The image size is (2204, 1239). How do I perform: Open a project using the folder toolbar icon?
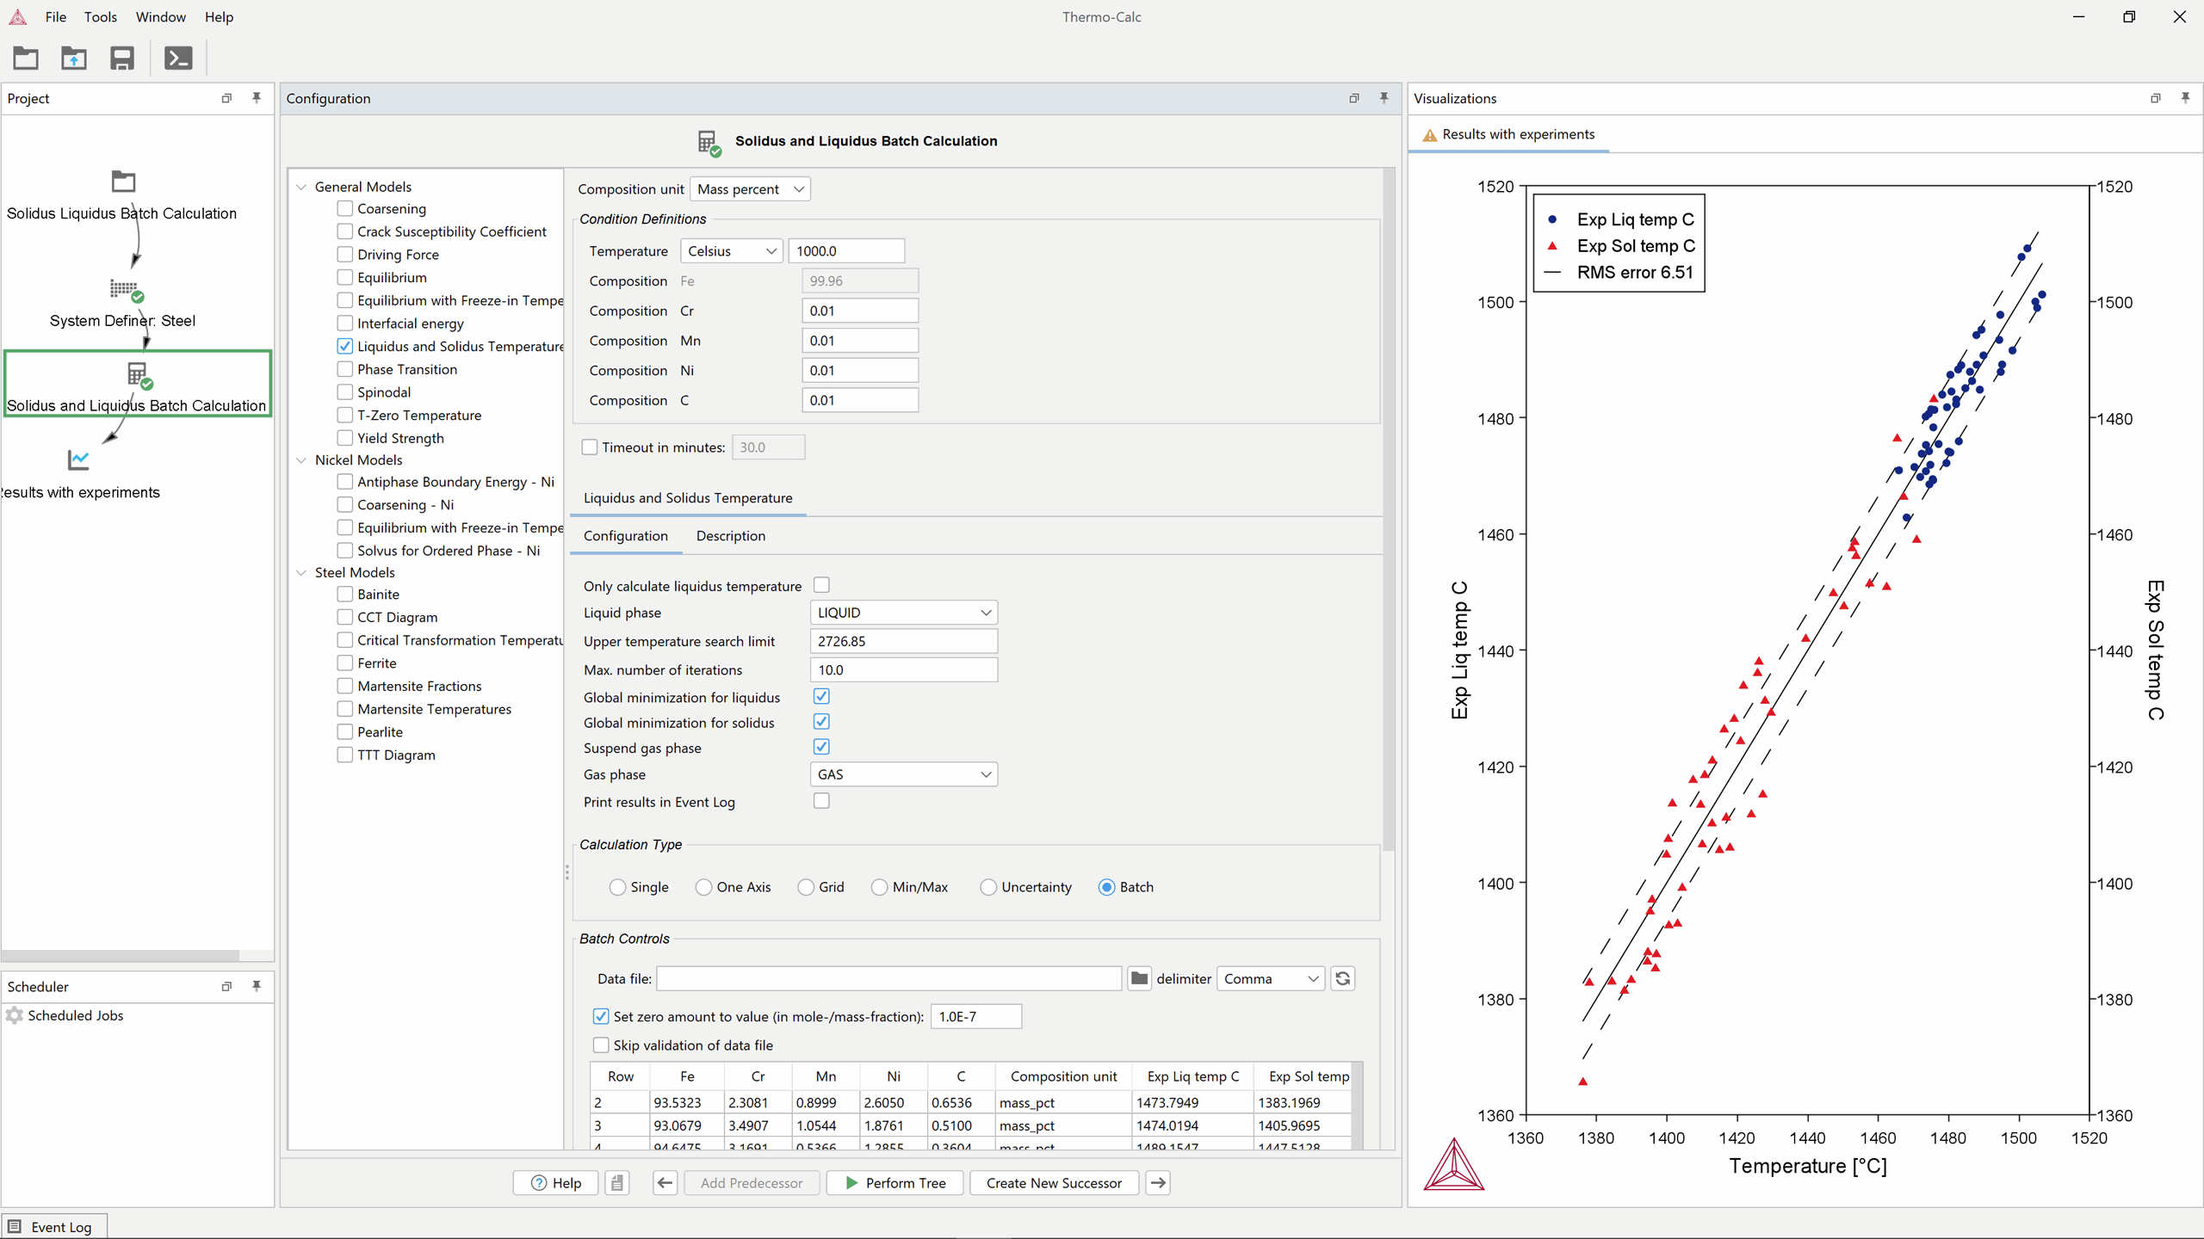click(x=25, y=58)
